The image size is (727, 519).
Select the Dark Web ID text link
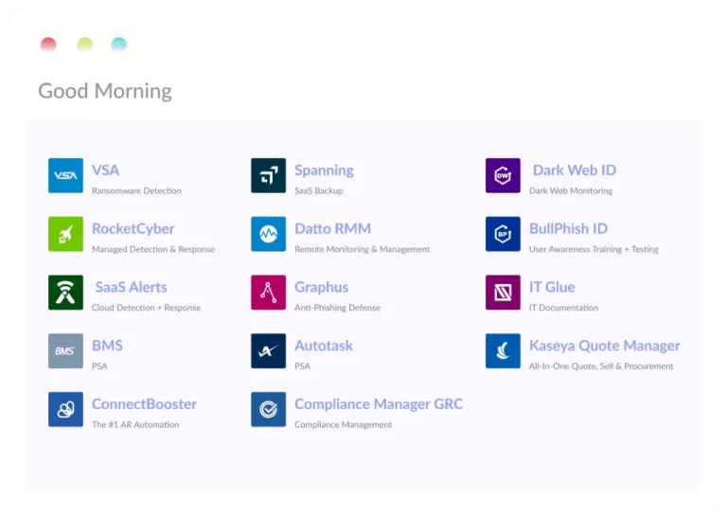574,170
